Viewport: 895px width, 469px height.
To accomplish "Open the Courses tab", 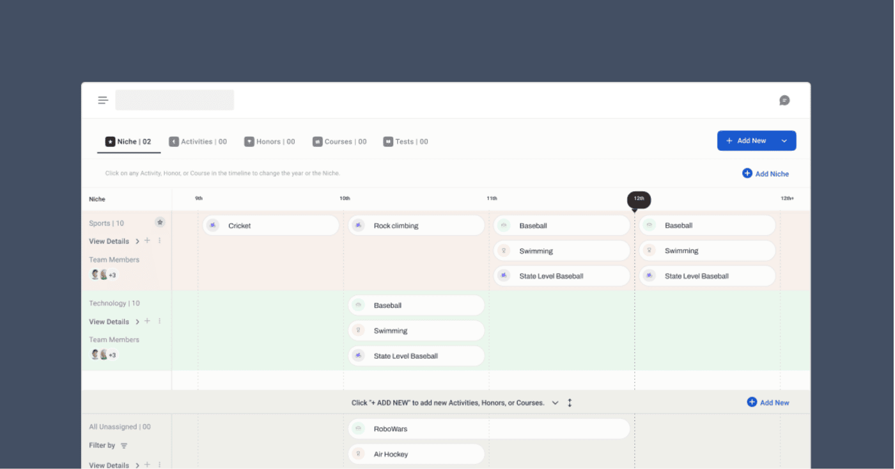I will click(x=339, y=142).
